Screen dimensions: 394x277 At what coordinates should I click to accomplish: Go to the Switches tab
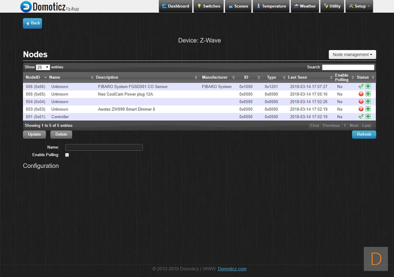[x=209, y=6]
